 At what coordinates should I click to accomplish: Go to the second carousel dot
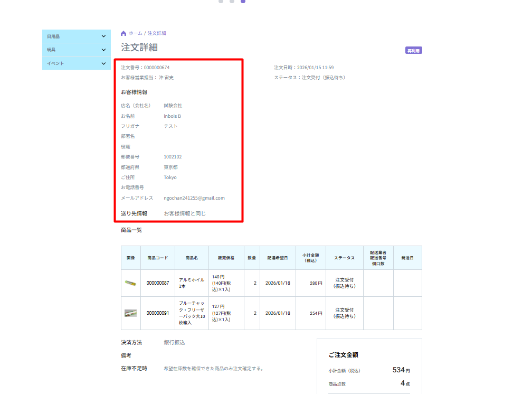[x=232, y=1]
